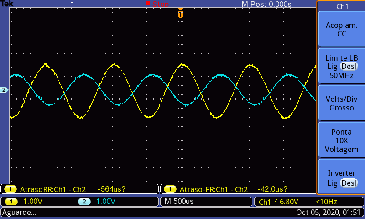Toggle the Limite LB 50MHz bandwidth limit
The width and height of the screenshot is (365, 219).
(341, 66)
